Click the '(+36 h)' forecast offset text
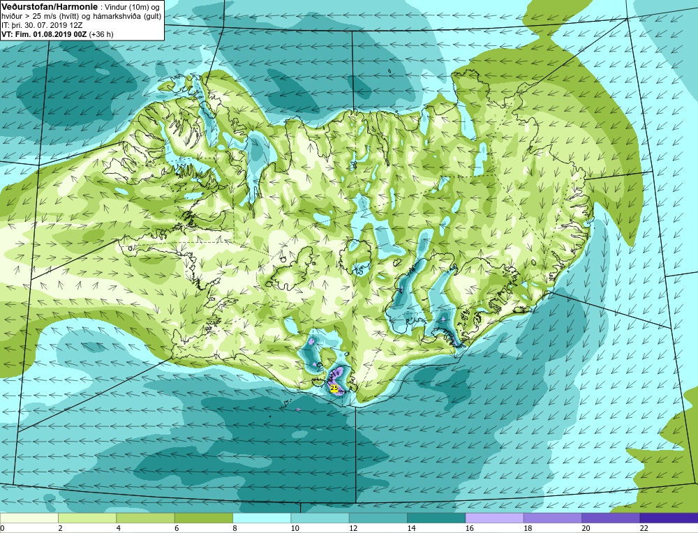The image size is (698, 533). click(x=101, y=34)
